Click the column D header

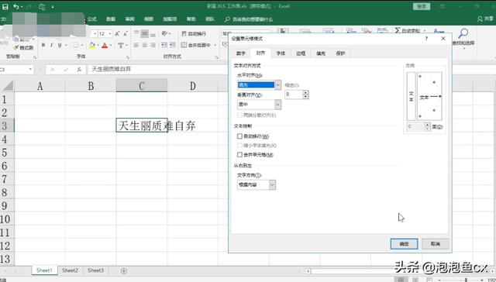pyautogui.click(x=193, y=86)
